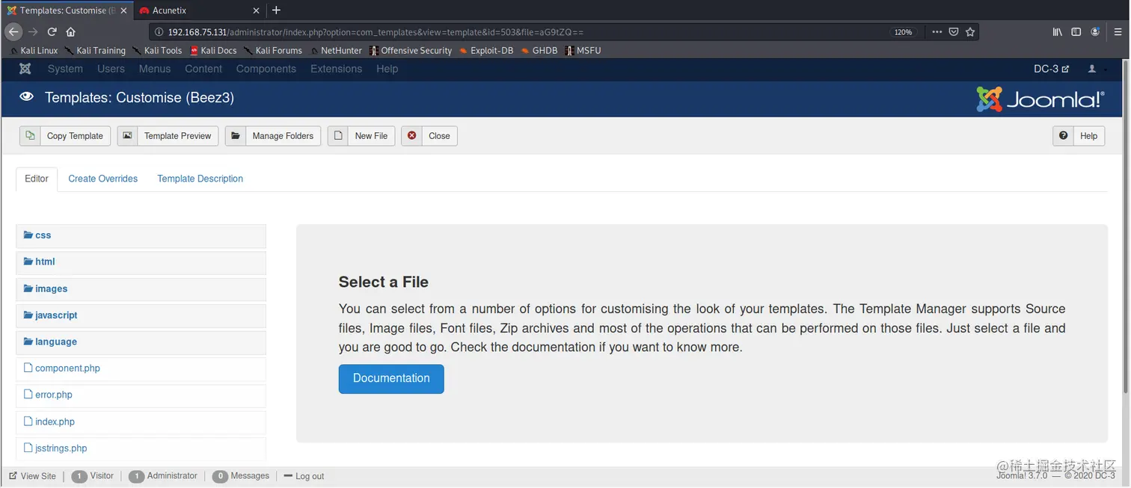This screenshot has width=1131, height=488.
Task: Open the Help dropdown menu
Action: 387,69
